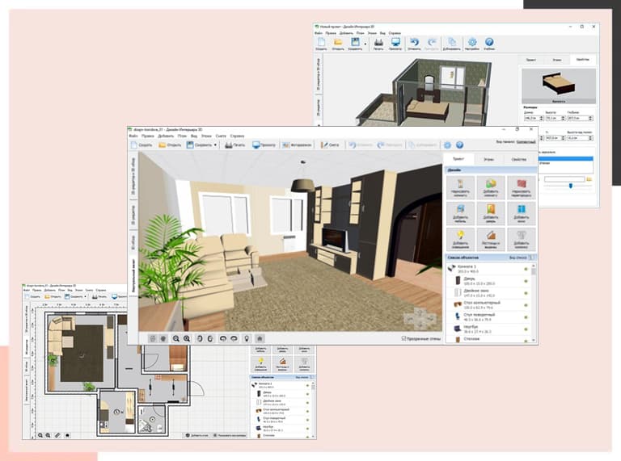Click Печать printer icon in front window
This screenshot has width=621, height=461.
point(229,145)
